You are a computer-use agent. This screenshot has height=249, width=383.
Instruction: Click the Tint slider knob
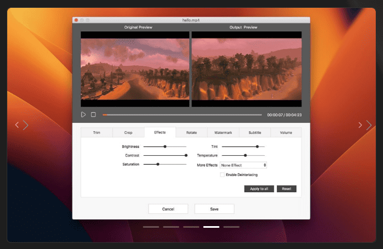(x=257, y=147)
